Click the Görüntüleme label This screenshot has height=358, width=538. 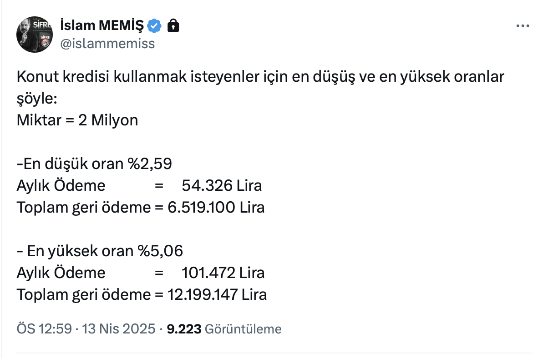(x=243, y=329)
